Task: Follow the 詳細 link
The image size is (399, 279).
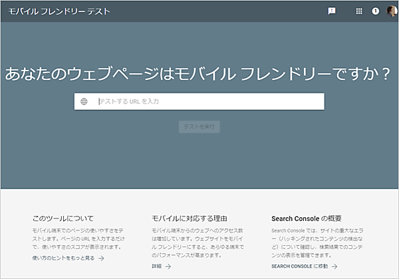Action: click(x=157, y=266)
